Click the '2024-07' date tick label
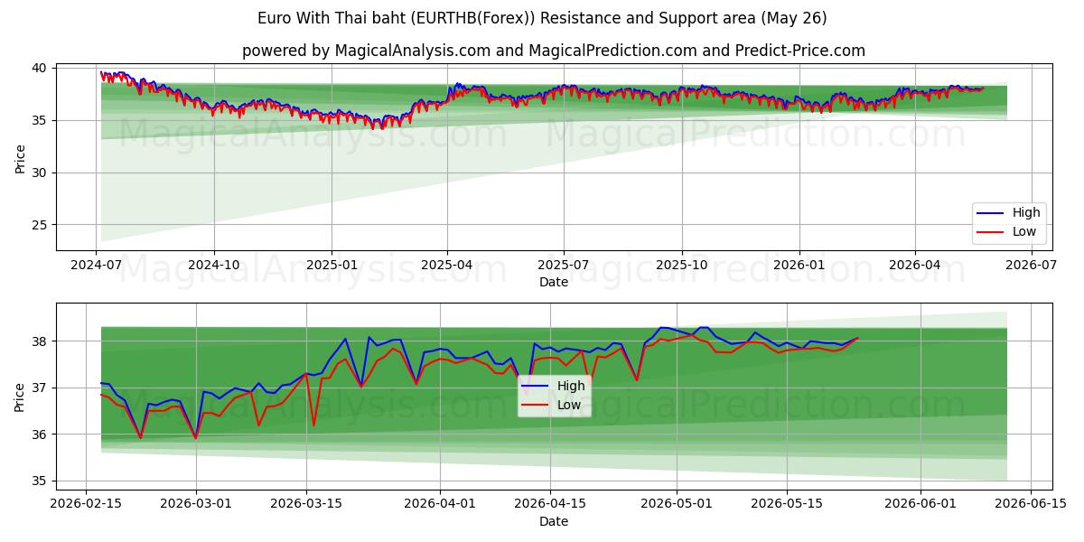 coord(97,266)
